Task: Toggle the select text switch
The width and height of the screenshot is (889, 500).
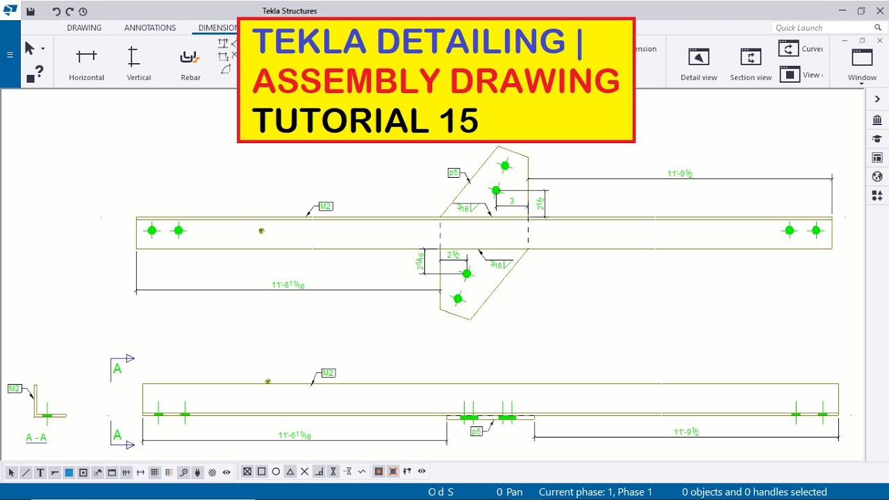Action: coord(40,472)
